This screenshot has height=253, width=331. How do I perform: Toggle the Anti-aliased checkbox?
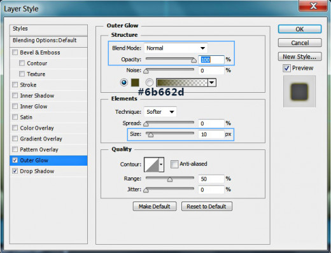[x=174, y=164]
